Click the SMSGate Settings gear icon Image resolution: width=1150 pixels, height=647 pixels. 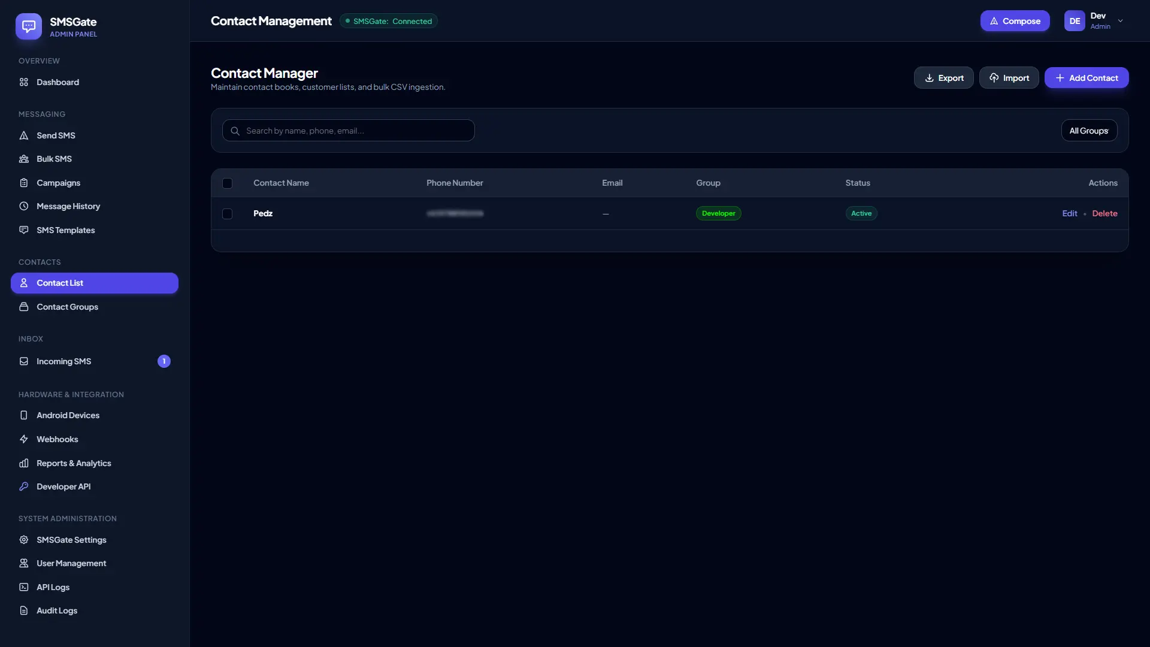pos(24,540)
